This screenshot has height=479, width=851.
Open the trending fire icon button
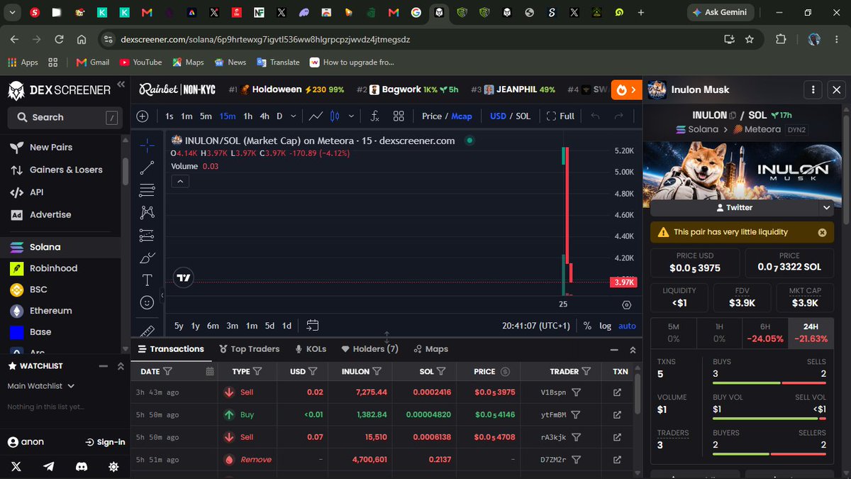pyautogui.click(x=626, y=90)
